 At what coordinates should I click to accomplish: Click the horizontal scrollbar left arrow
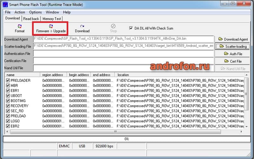click(x=7, y=132)
